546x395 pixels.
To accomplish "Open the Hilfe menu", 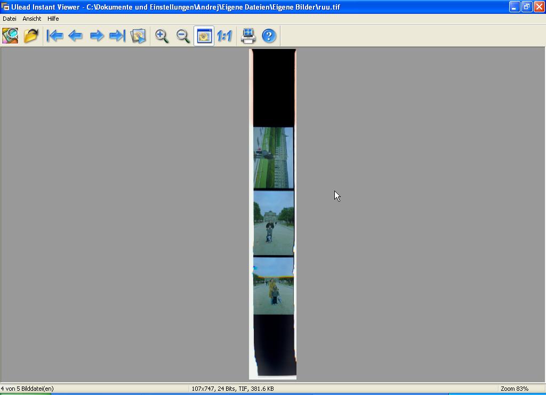I will click(x=53, y=19).
